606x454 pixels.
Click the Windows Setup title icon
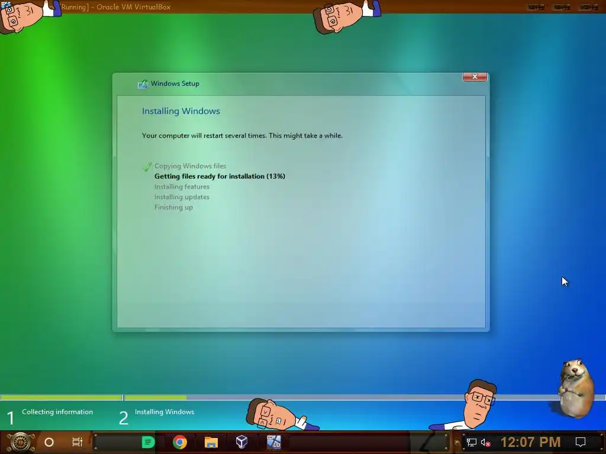tap(143, 84)
